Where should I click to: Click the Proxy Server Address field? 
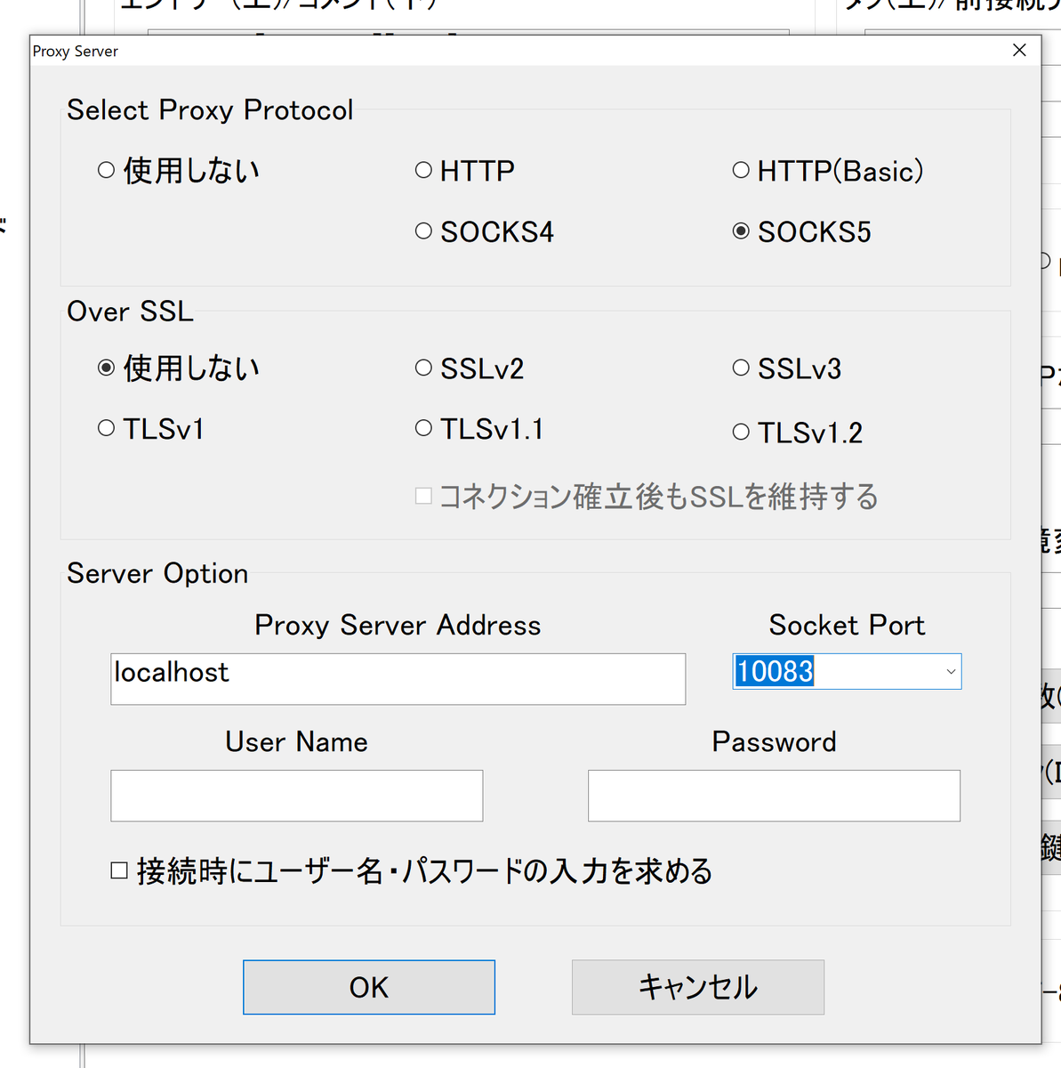[398, 679]
